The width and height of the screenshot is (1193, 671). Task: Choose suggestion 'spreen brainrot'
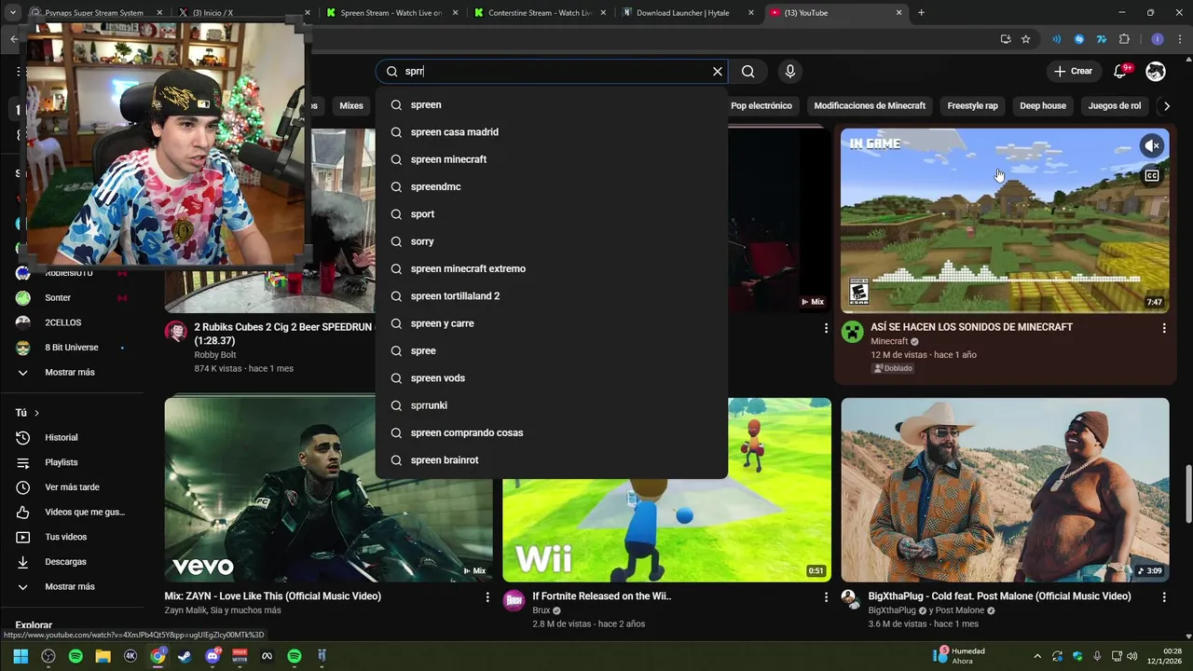(551, 460)
